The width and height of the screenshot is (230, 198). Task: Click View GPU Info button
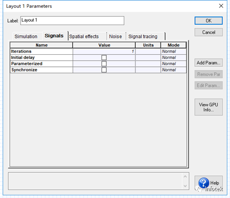208,107
